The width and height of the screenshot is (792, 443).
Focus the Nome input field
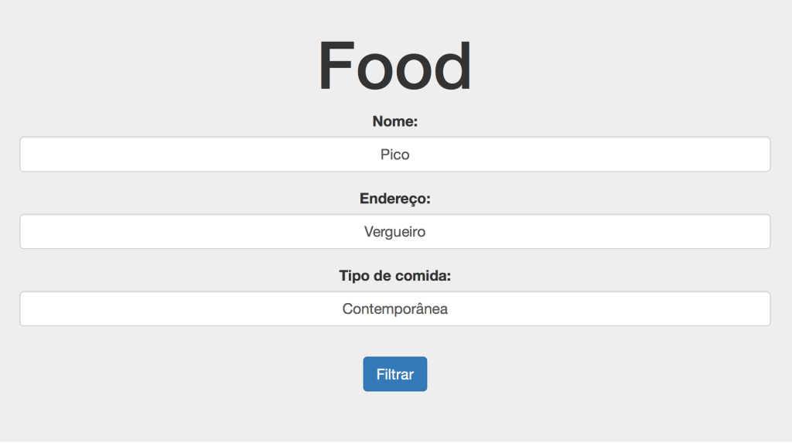[x=394, y=155]
